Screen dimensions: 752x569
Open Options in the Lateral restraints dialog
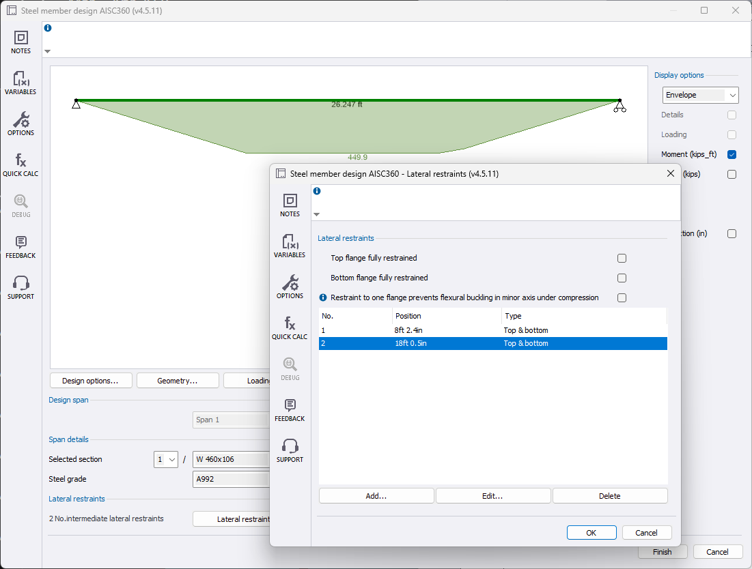click(290, 286)
